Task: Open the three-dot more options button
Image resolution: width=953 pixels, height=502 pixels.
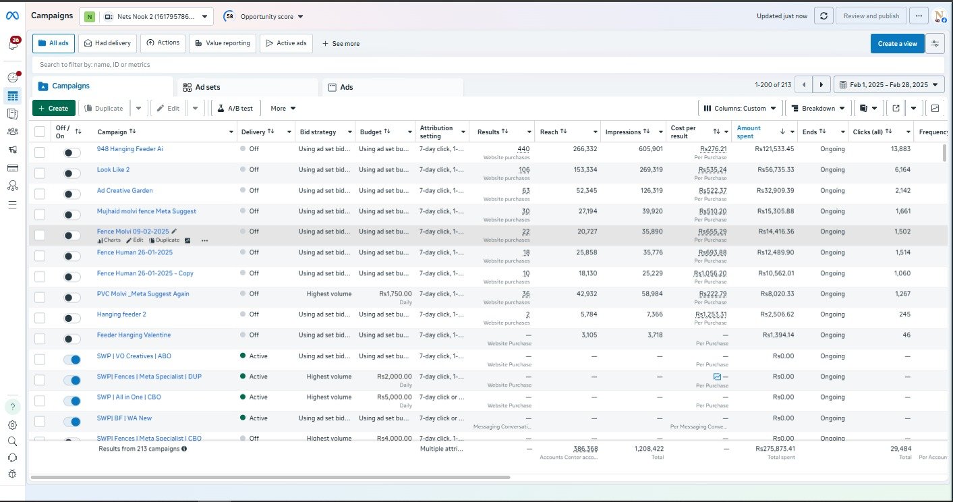Action: point(918,16)
